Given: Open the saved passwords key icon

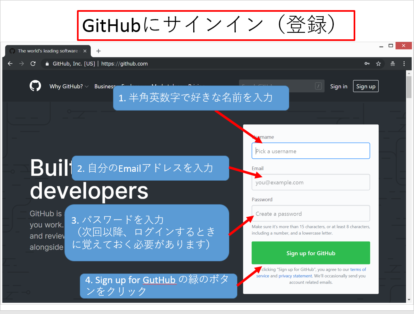Looking at the screenshot, I should 367,64.
